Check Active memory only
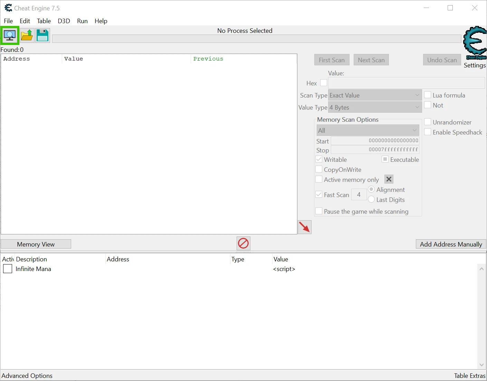The width and height of the screenshot is (487, 381). 319,179
